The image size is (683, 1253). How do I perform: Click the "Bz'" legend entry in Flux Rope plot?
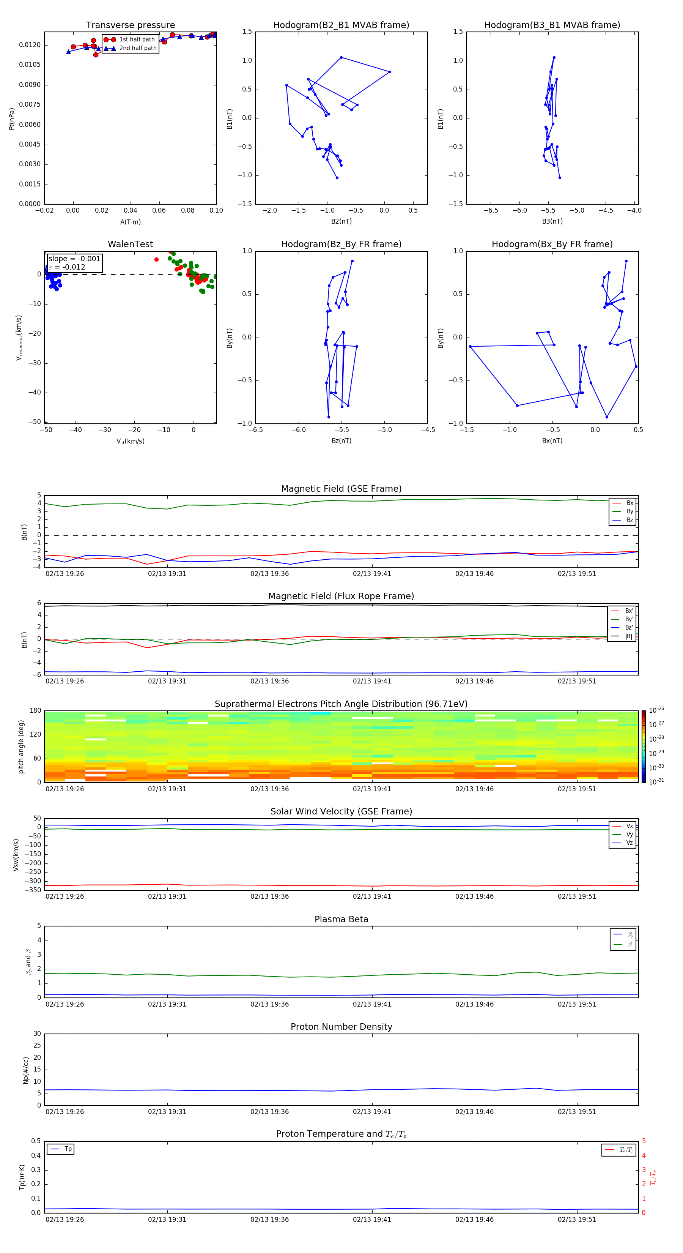[x=622, y=628]
